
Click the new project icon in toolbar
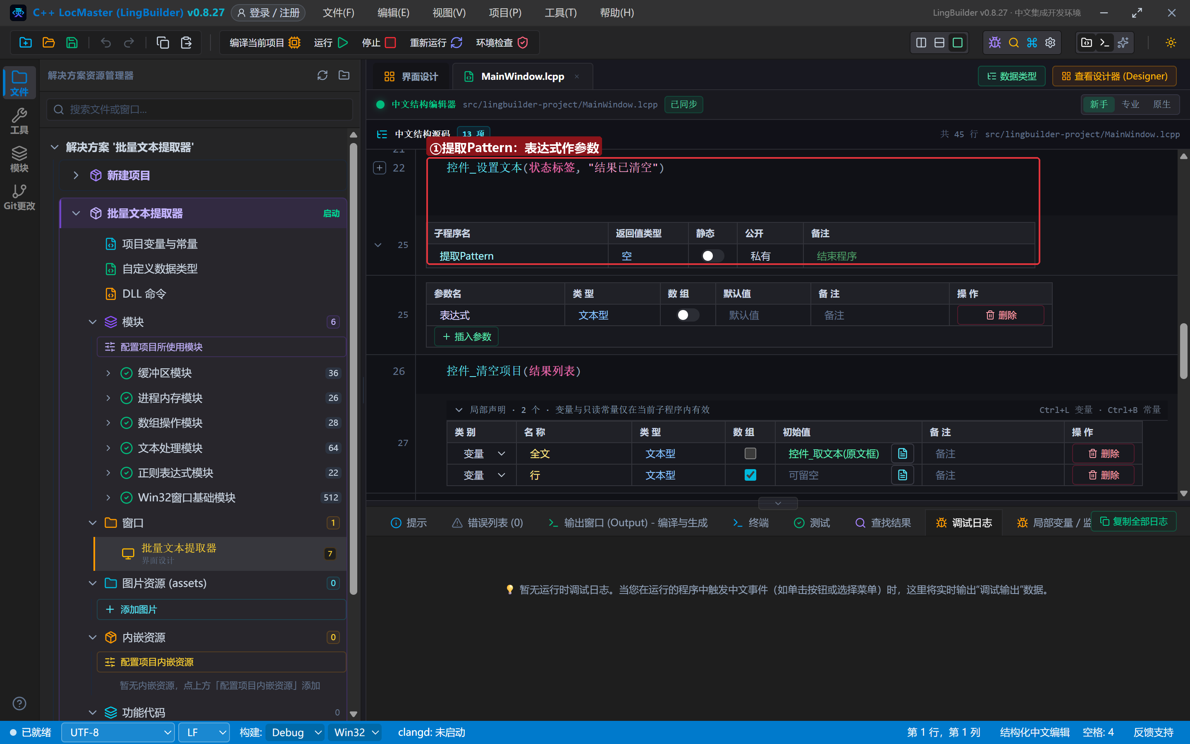[26, 43]
